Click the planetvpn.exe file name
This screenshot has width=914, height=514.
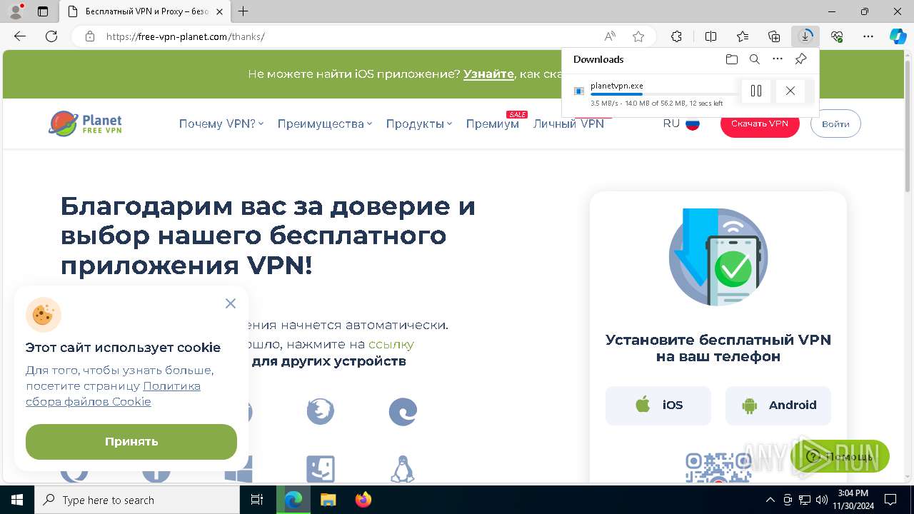pos(617,86)
